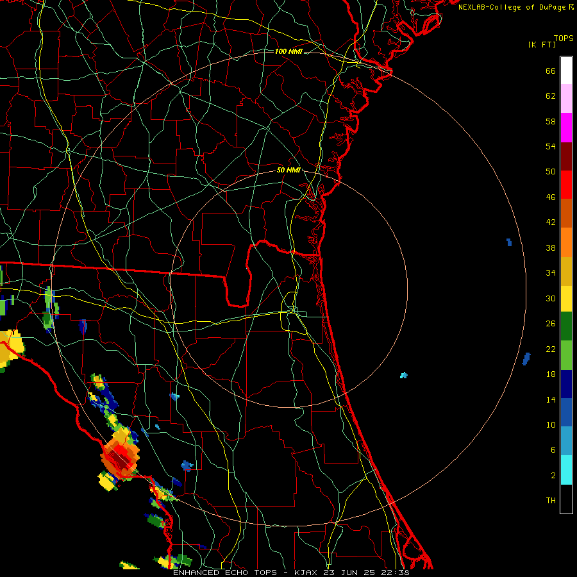This screenshot has height=577, width=577.
Task: Click the red-cored storm cell on the radar
Action: click(x=120, y=458)
